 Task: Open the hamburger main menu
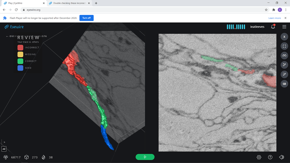[x=284, y=27]
